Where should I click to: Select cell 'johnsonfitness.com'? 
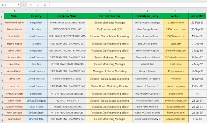(176, 51)
